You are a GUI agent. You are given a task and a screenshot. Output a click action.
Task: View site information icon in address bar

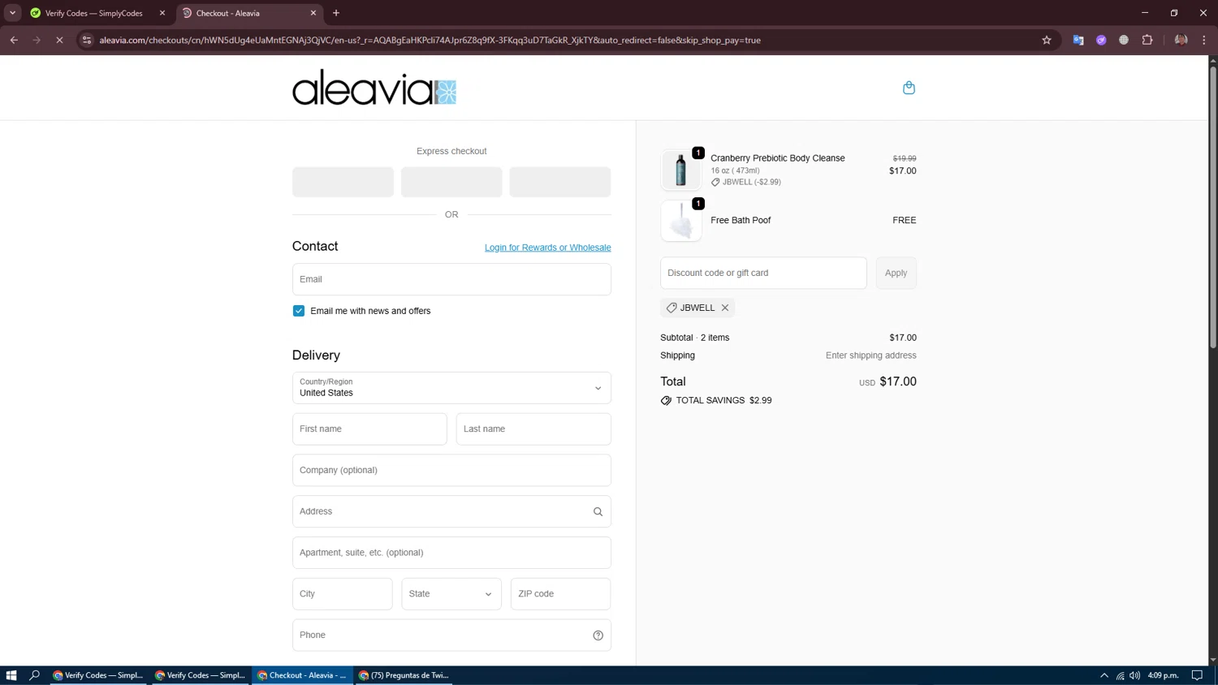click(x=87, y=40)
